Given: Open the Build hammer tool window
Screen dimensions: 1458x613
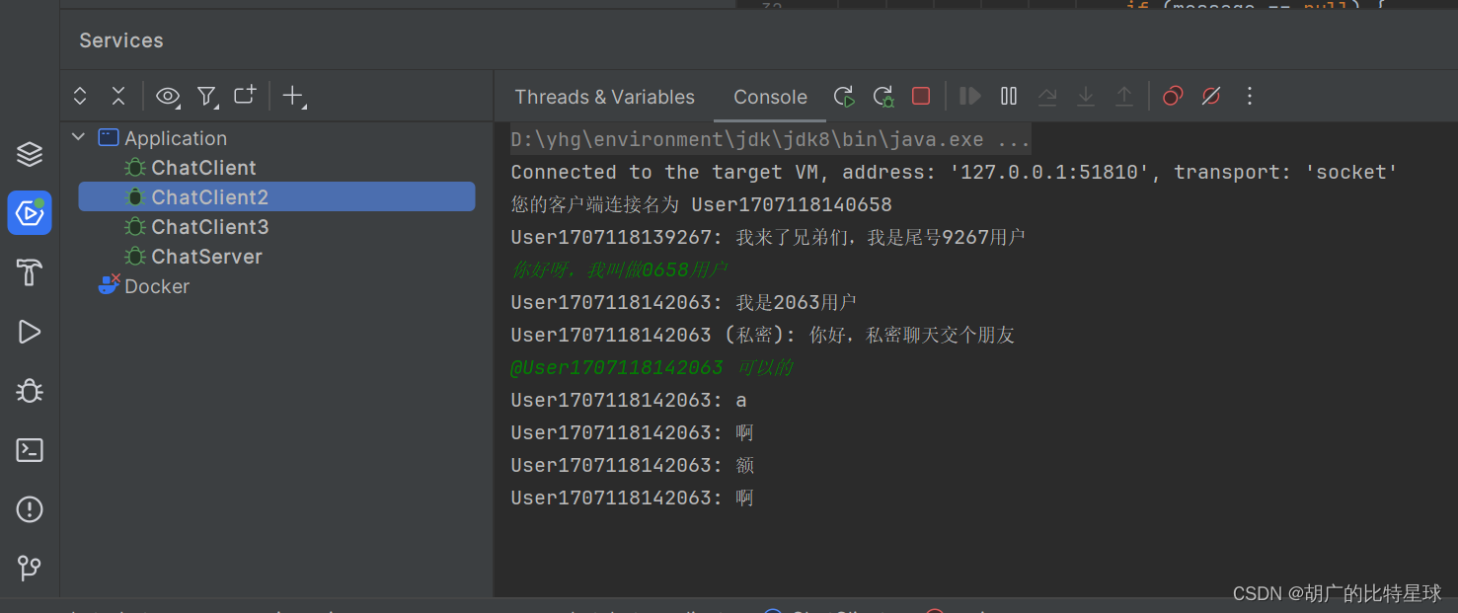Looking at the screenshot, I should click(x=30, y=272).
